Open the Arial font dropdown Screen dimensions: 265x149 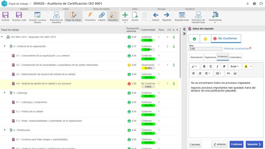234,66
